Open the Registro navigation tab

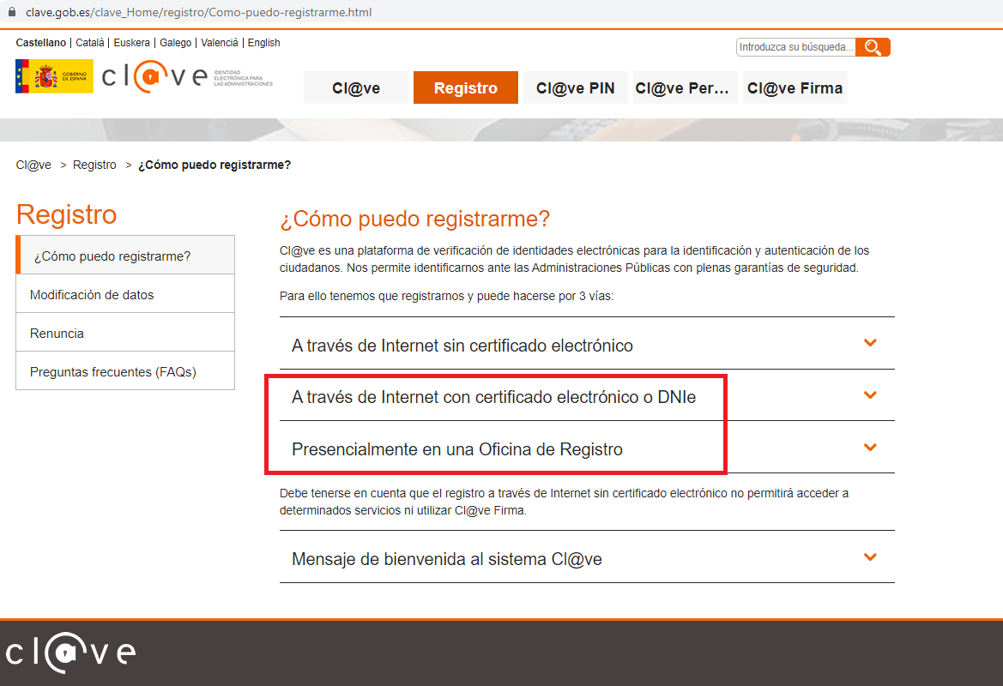(466, 87)
